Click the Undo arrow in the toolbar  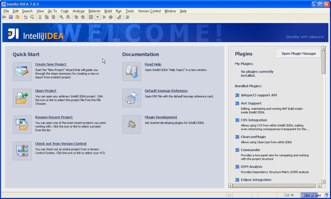[x=26, y=17]
